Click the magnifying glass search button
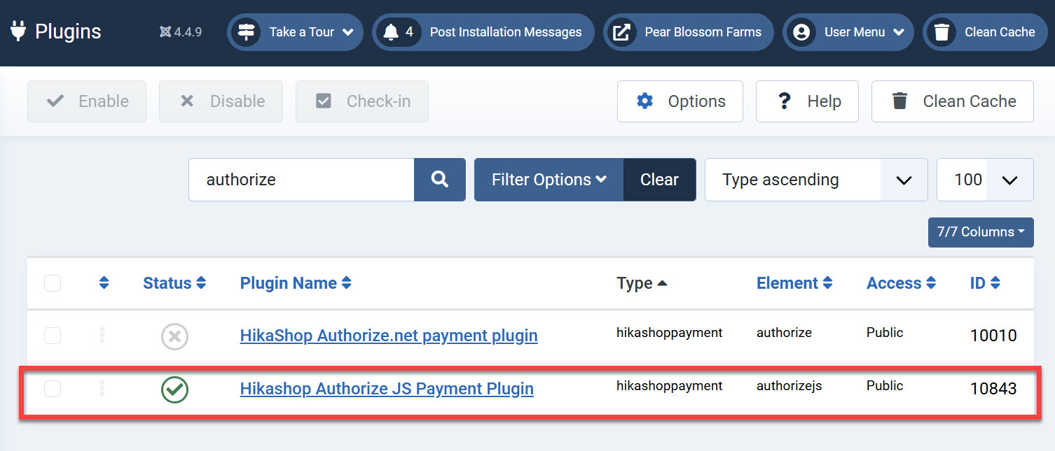The width and height of the screenshot is (1055, 451). 439,180
